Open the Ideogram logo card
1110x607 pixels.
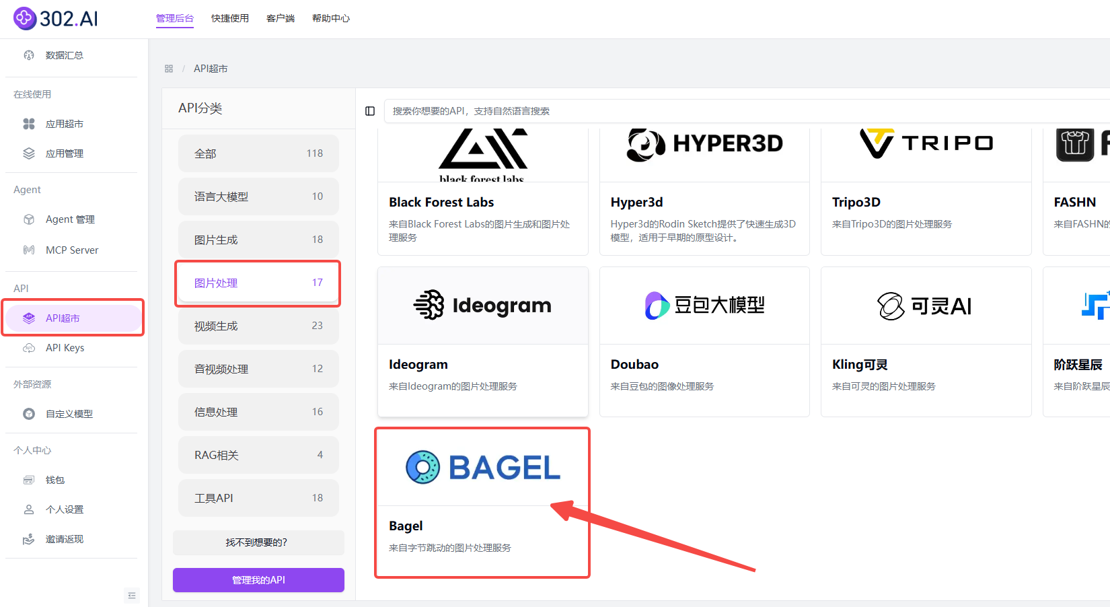pyautogui.click(x=483, y=306)
